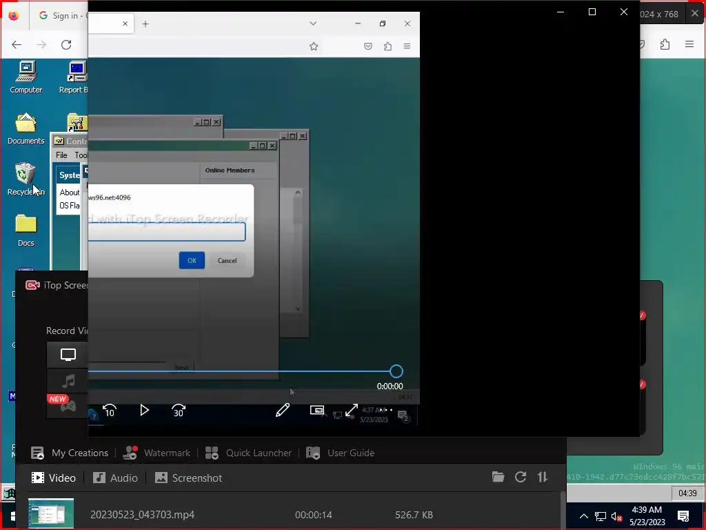Image resolution: width=706 pixels, height=530 pixels.
Task: Select the Recycle Bin desktop icon
Action: tap(26, 179)
